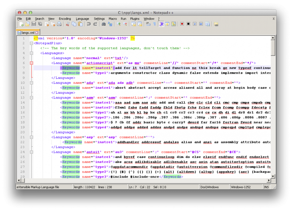The height and width of the screenshot is (211, 292).
Task: Open the File menu
Action: (20, 19)
